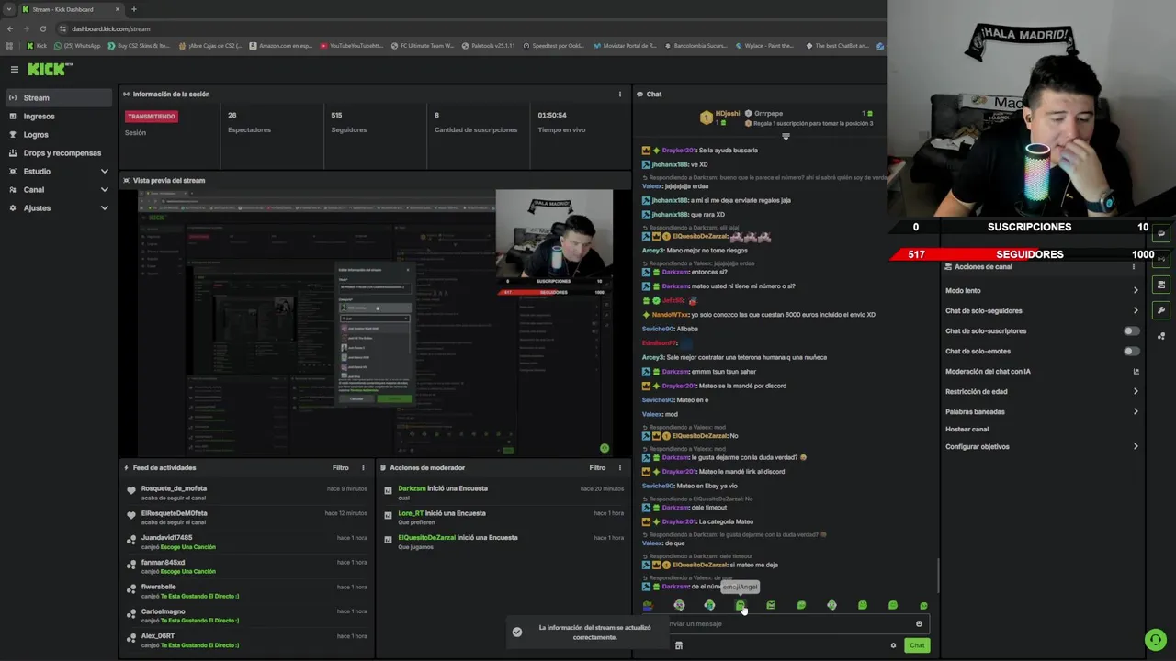Open emoji picker in message box
The width and height of the screenshot is (1176, 661).
(x=919, y=624)
